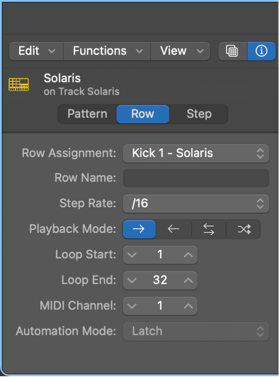Screen dimensions: 279x377
Task: Click the 'on Track Solaris' subtitle
Action: tap(82, 91)
